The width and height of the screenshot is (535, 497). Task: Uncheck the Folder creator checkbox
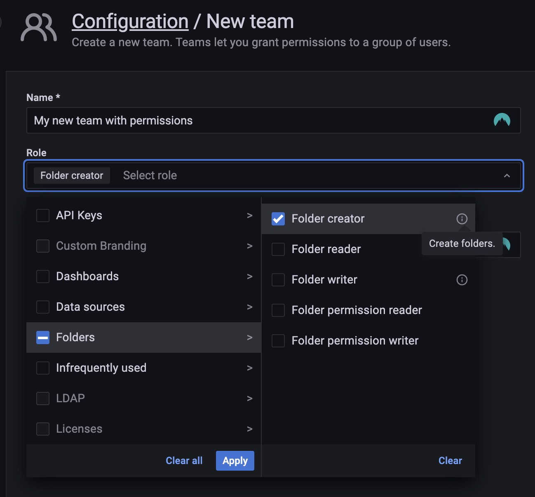[x=278, y=219]
